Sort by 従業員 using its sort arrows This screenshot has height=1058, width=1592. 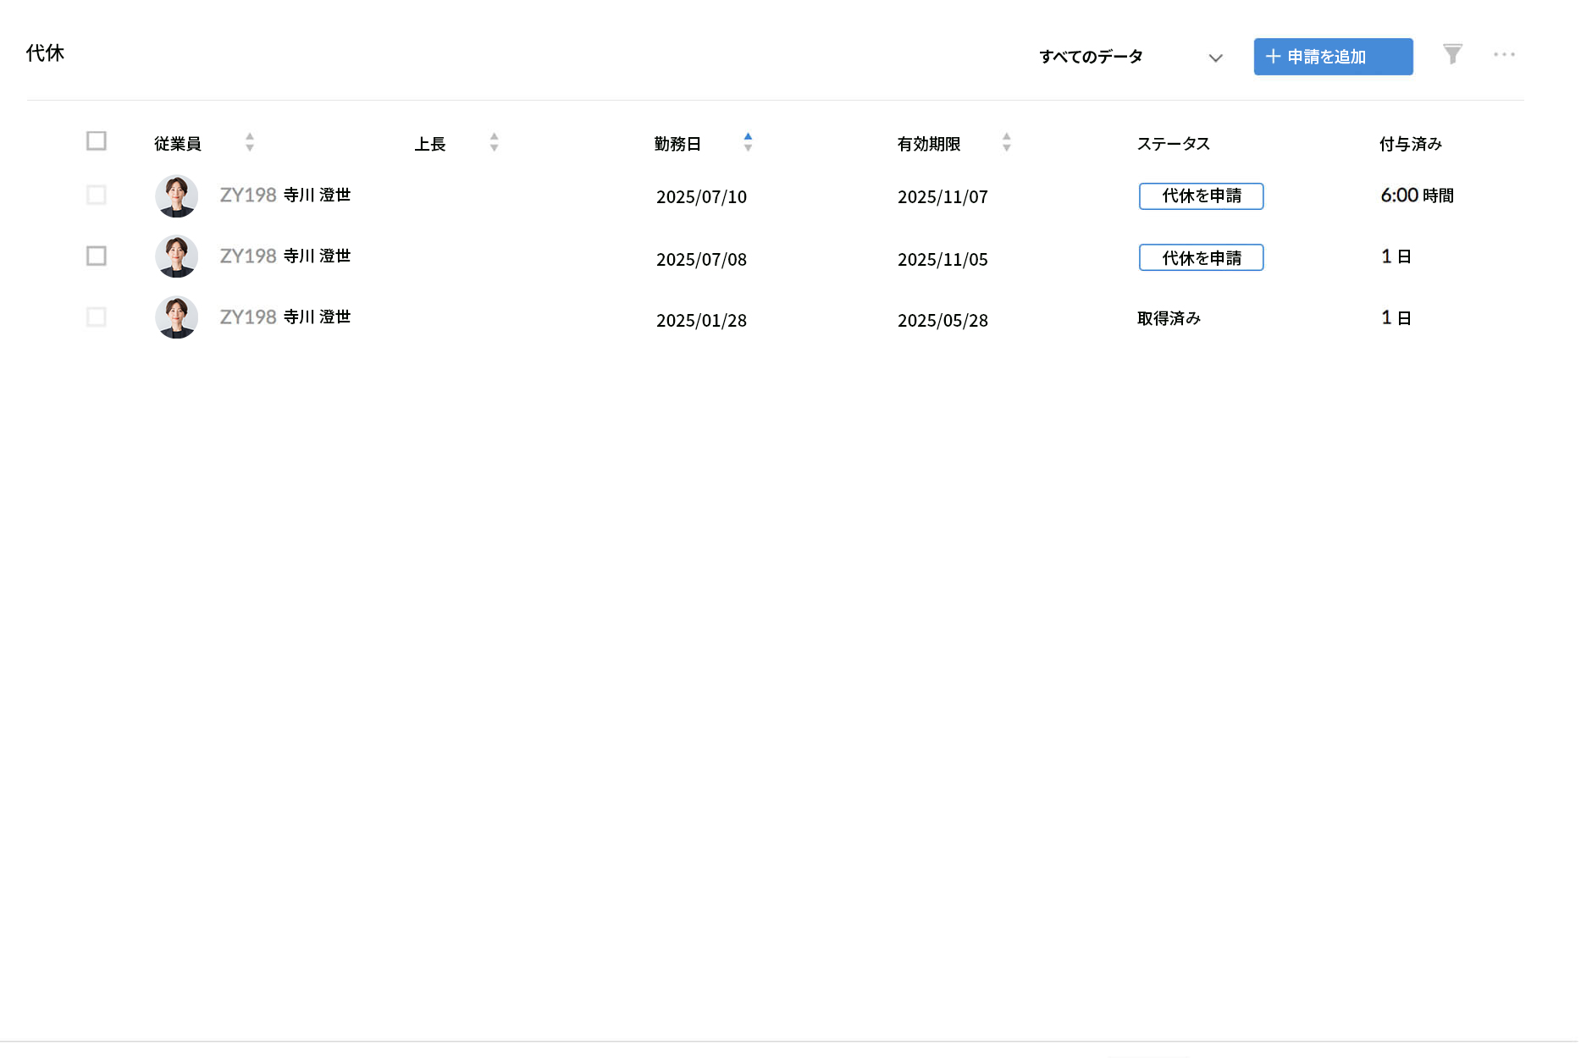point(249,142)
